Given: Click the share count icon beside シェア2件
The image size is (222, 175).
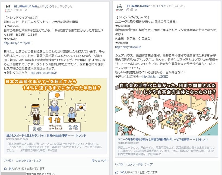Looking at the screenshot, I should click(x=93, y=161).
